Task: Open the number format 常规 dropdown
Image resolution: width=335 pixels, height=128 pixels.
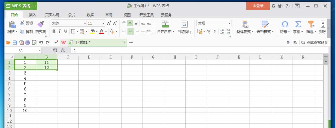Action: (230, 23)
